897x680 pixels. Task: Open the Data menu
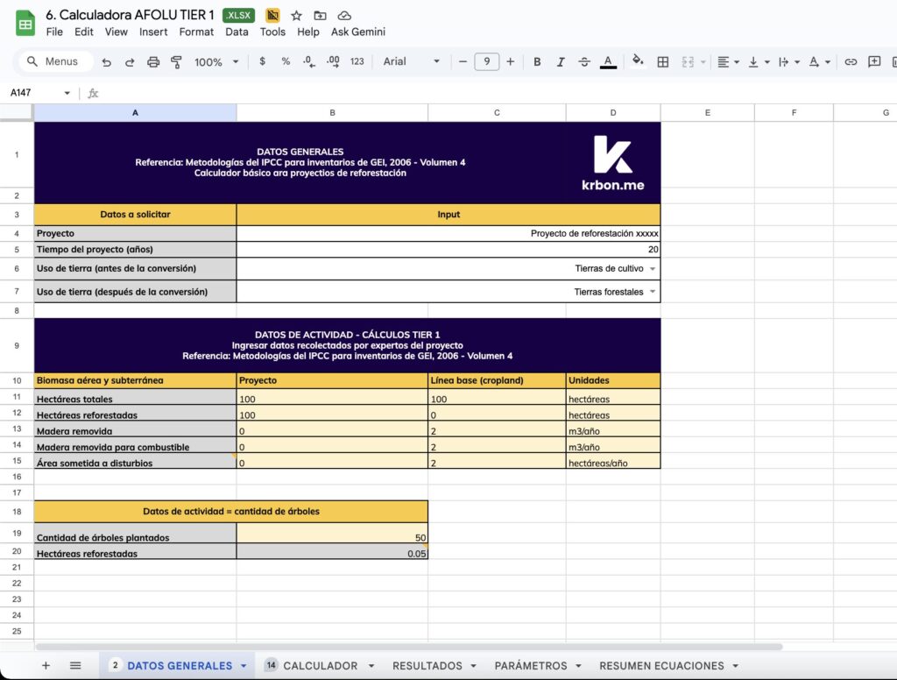237,32
